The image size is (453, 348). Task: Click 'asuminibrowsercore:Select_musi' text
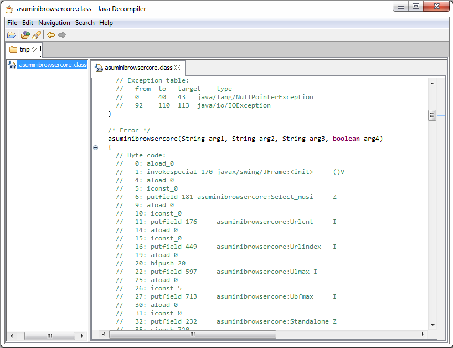click(x=255, y=197)
